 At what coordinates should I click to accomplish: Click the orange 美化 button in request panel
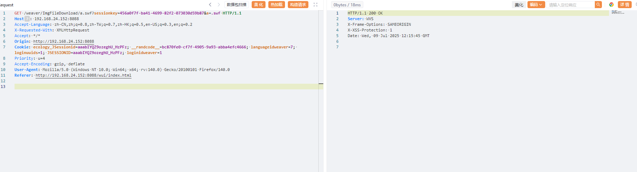258,5
